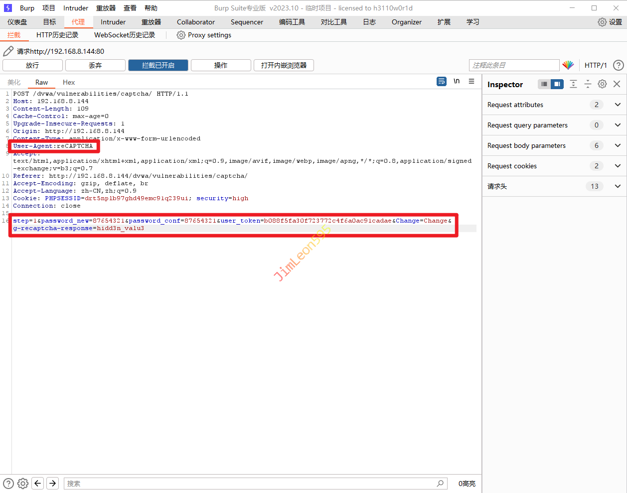Toggle show non-printable characters \n button
The width and height of the screenshot is (627, 493).
(x=457, y=82)
